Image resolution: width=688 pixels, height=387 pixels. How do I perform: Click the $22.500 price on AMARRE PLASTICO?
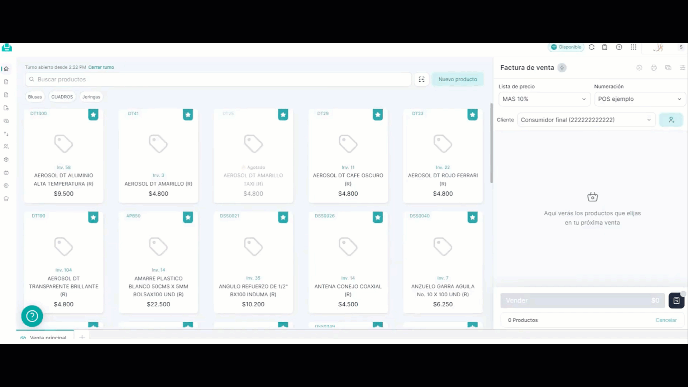[x=158, y=304]
